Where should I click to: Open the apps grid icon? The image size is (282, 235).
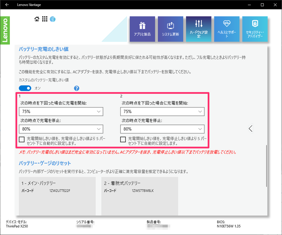(x=45, y=19)
